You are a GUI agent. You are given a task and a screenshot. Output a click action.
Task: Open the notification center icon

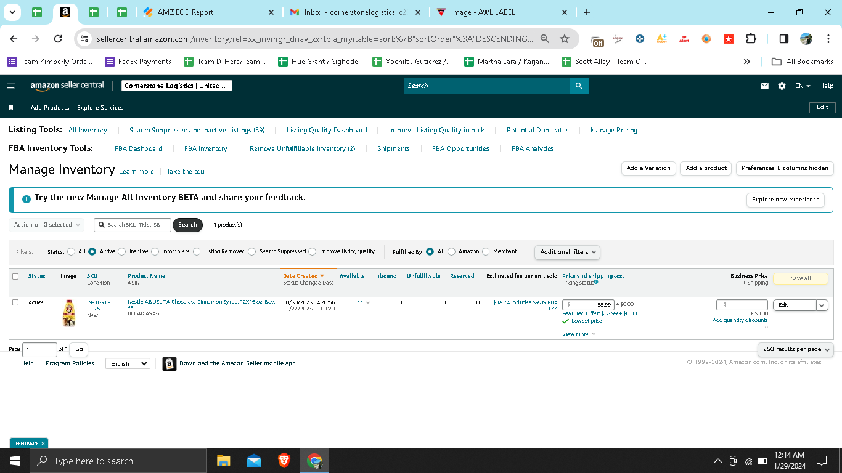(x=822, y=461)
